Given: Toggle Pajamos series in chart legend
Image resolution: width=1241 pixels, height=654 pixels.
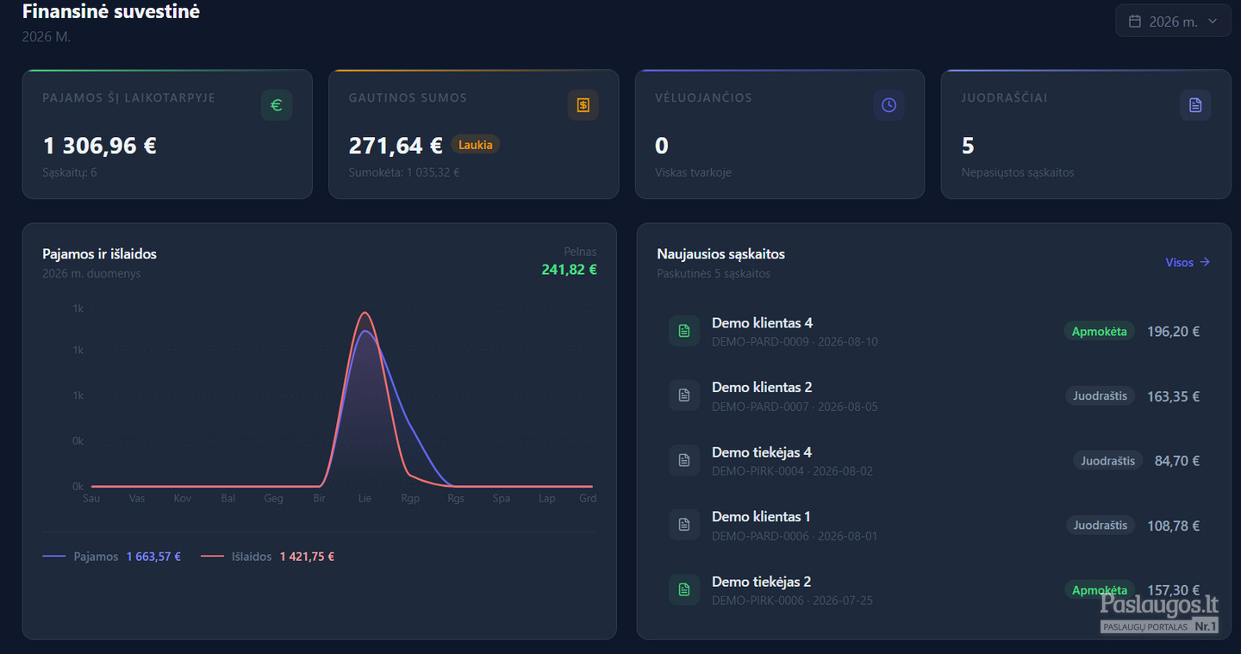Looking at the screenshot, I should [112, 557].
